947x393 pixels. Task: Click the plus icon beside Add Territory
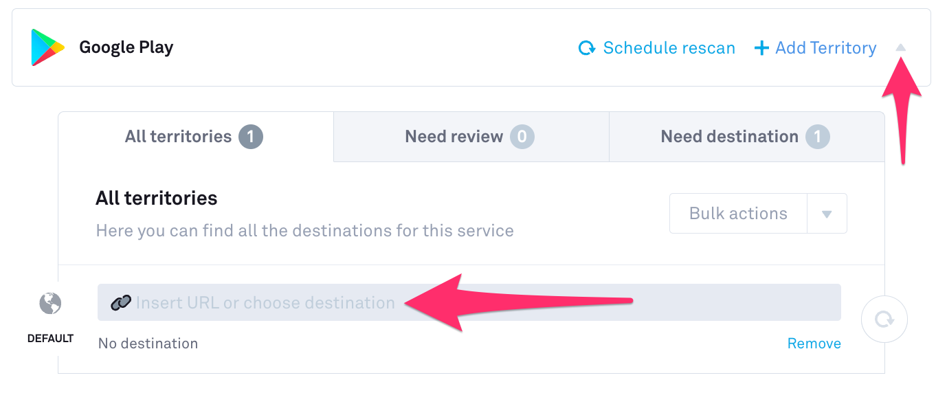761,48
